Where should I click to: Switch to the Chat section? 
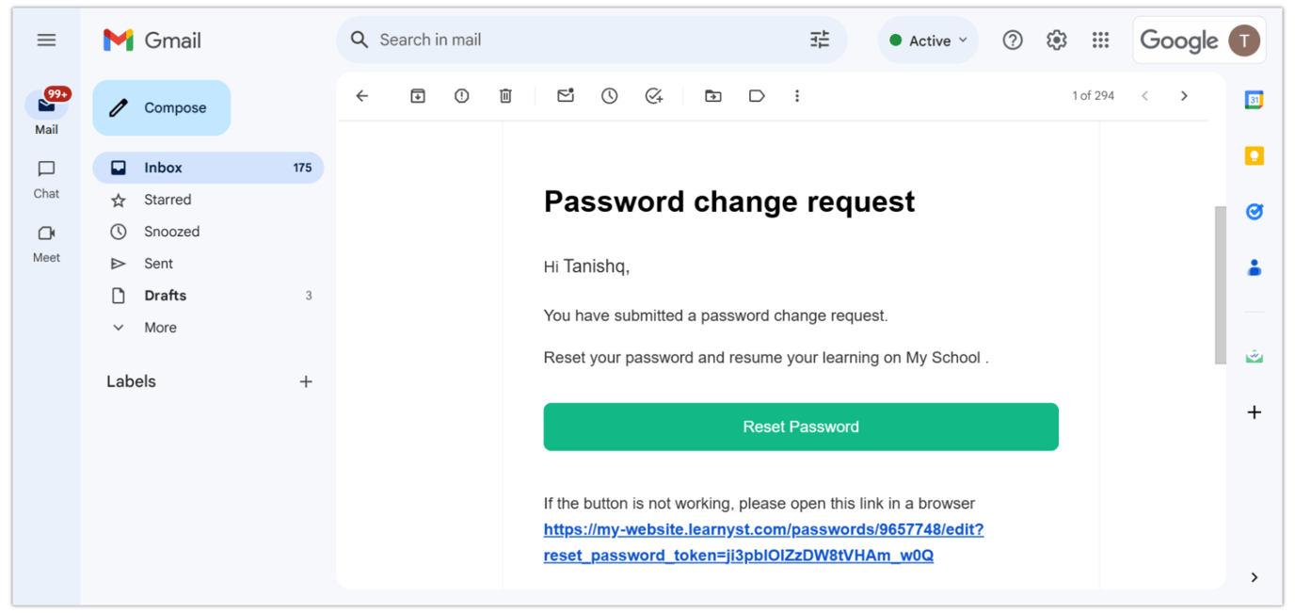click(x=45, y=177)
